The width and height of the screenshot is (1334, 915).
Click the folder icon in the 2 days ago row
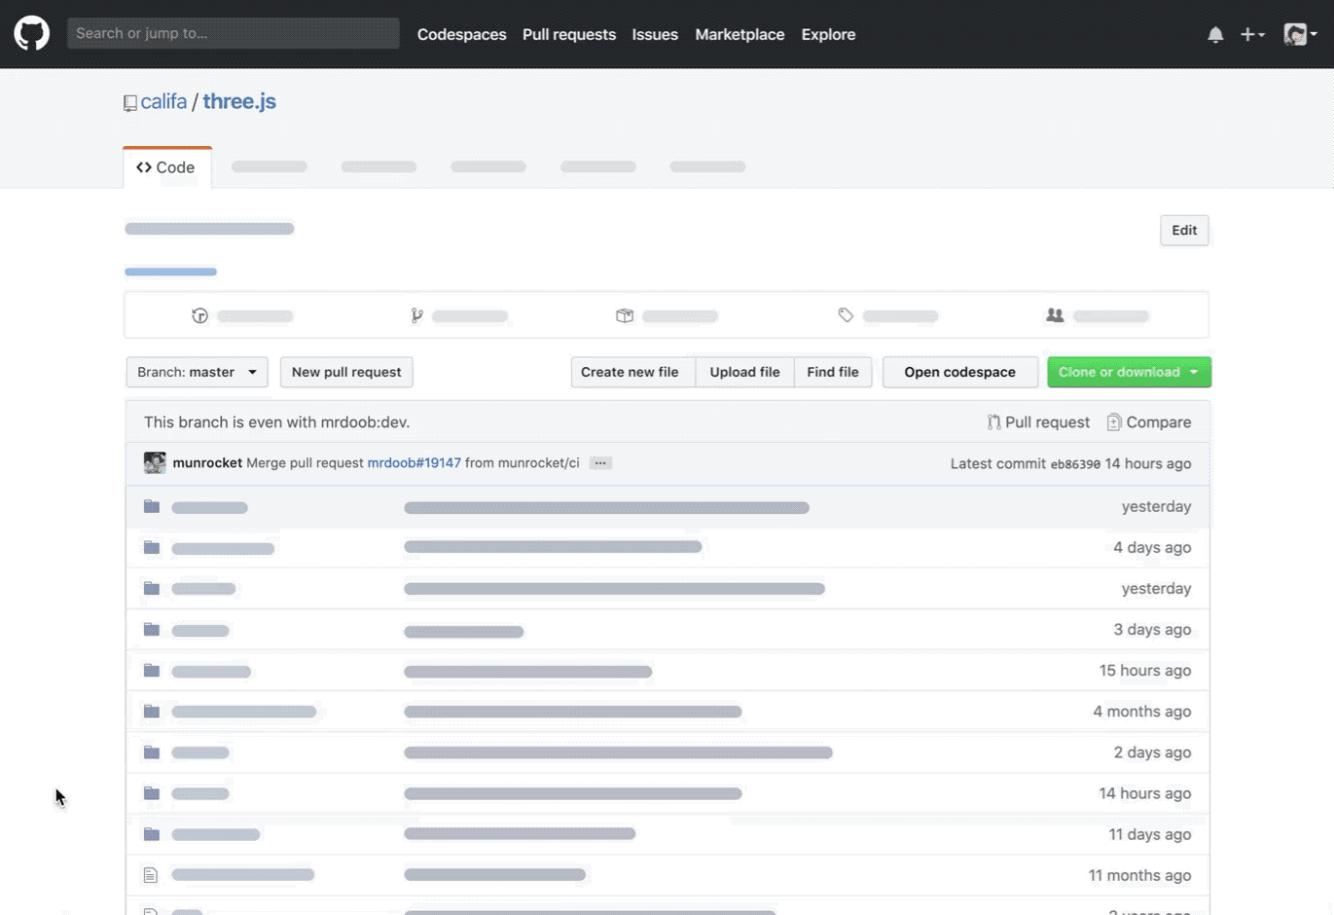pyautogui.click(x=152, y=751)
